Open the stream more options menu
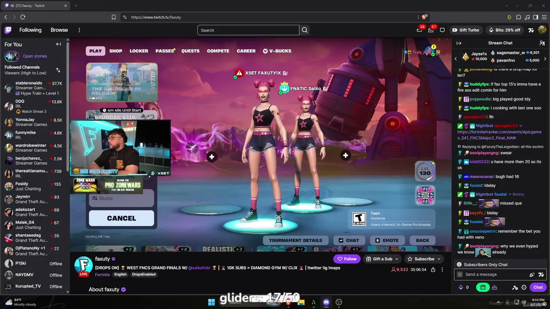The image size is (550, 309). tap(442, 270)
